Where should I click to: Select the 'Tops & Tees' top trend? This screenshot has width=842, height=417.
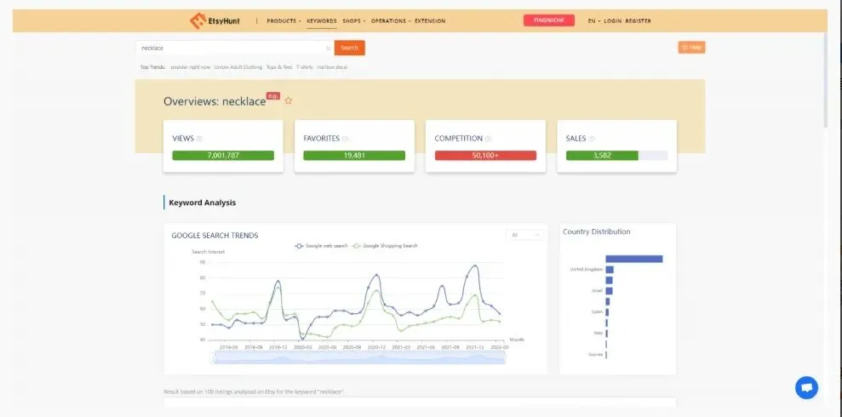click(x=279, y=67)
